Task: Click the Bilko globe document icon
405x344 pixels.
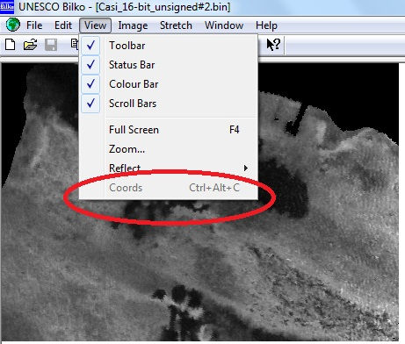Action: (x=13, y=25)
